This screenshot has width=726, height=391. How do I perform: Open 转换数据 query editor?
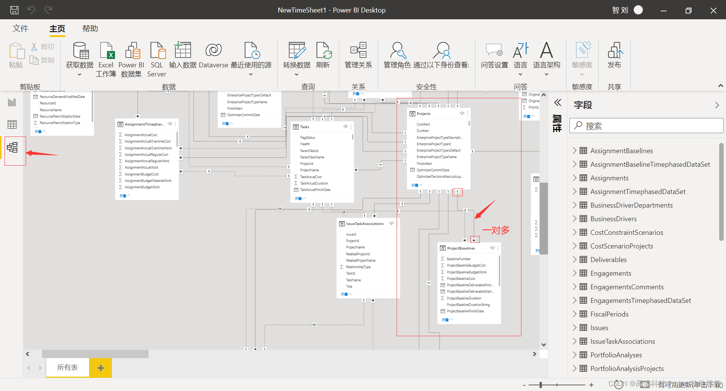296,59
